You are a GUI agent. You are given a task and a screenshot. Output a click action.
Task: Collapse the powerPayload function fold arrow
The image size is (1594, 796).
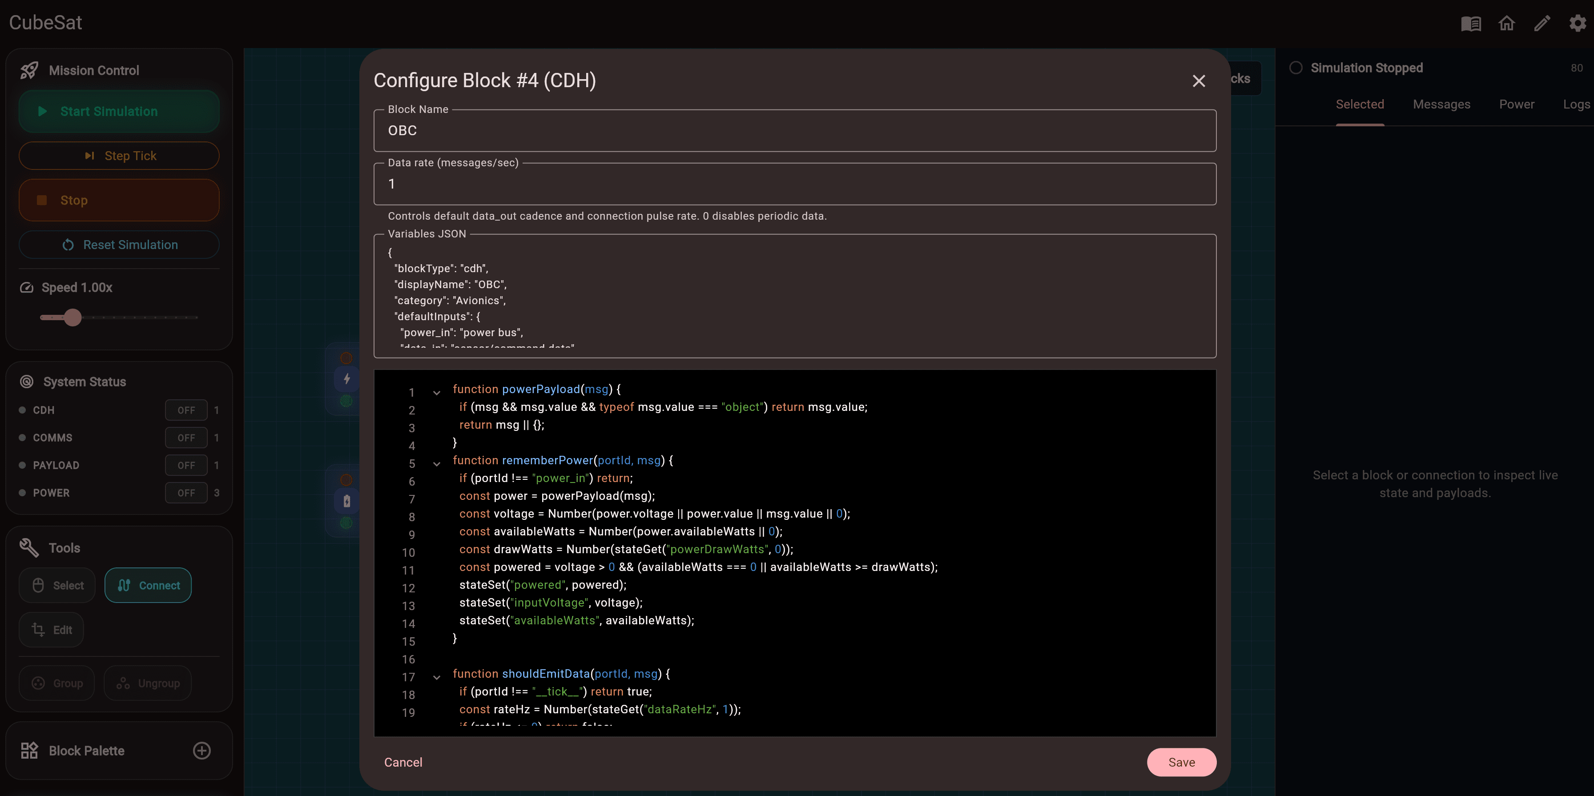pyautogui.click(x=437, y=393)
